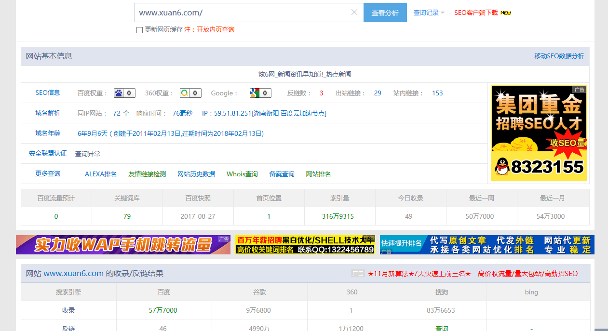Click the Baidu paw weight icon

point(119,93)
